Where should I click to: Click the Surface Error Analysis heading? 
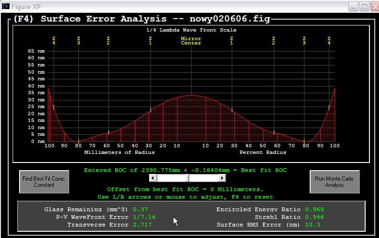click(142, 19)
